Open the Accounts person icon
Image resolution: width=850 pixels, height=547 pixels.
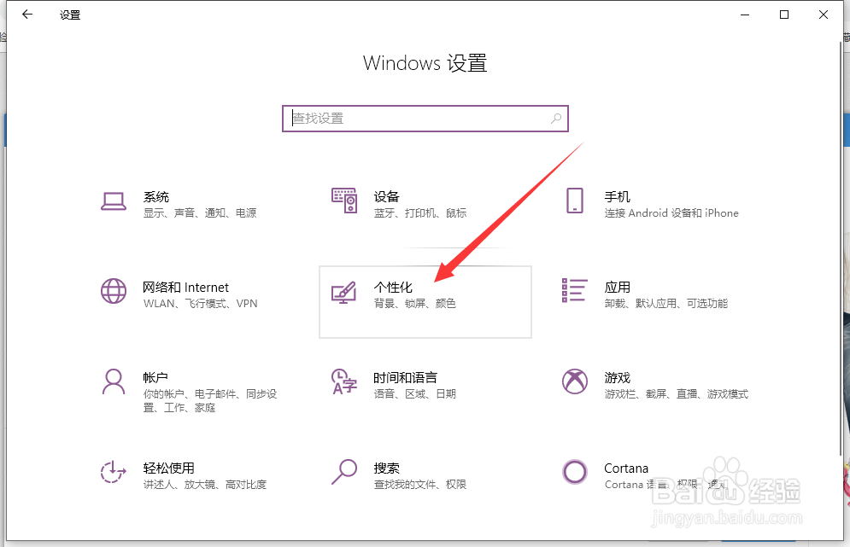point(114,381)
